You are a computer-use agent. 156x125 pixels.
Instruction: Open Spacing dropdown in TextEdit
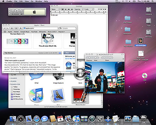click(79, 9)
